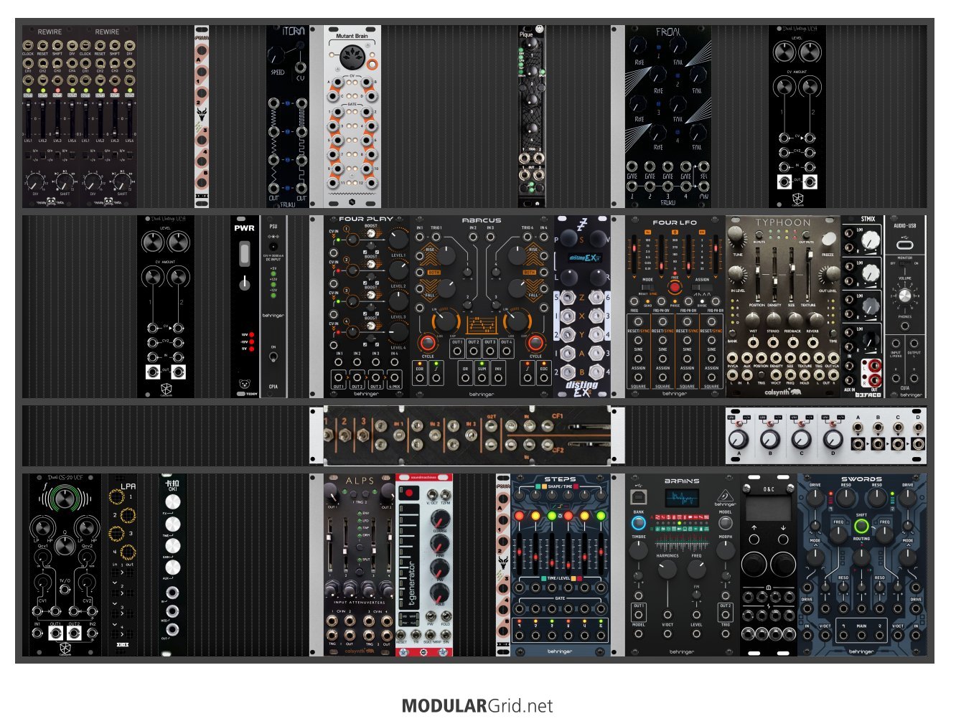Click the HARMONICS knob on Brains
The width and height of the screenshot is (956, 721).
(x=667, y=570)
